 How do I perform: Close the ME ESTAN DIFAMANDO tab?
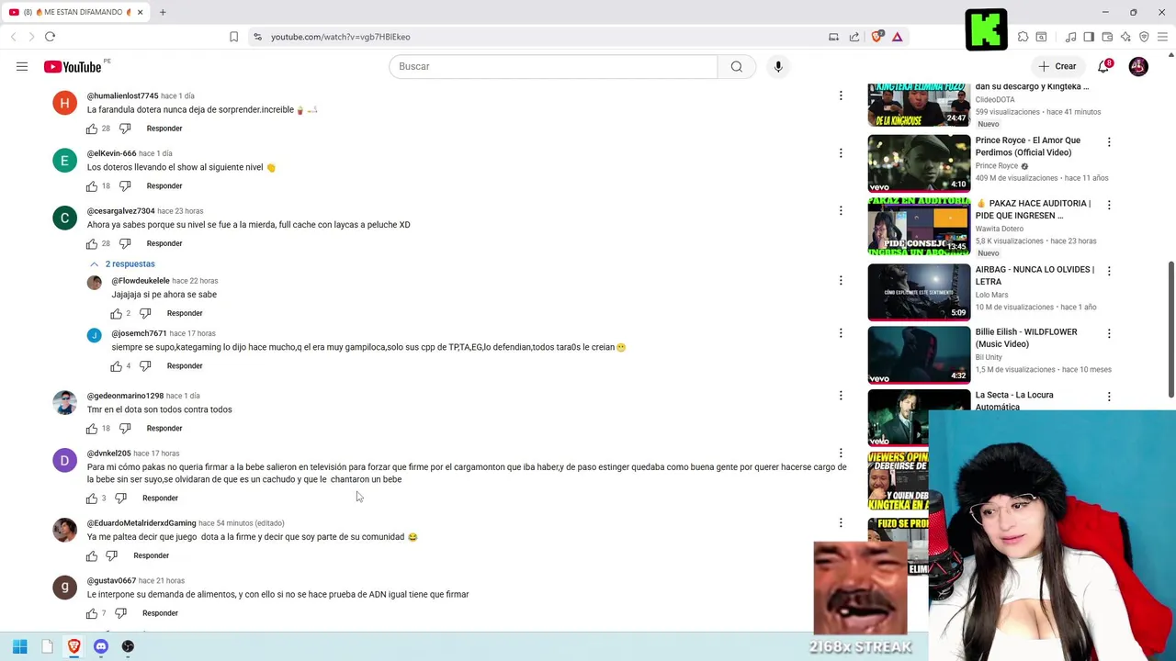[x=141, y=12]
